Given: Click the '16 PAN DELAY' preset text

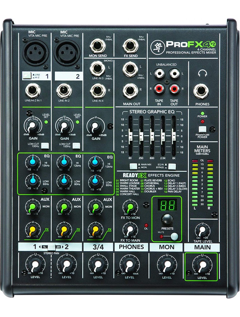Looking at the screenshot, I should click(173, 191).
